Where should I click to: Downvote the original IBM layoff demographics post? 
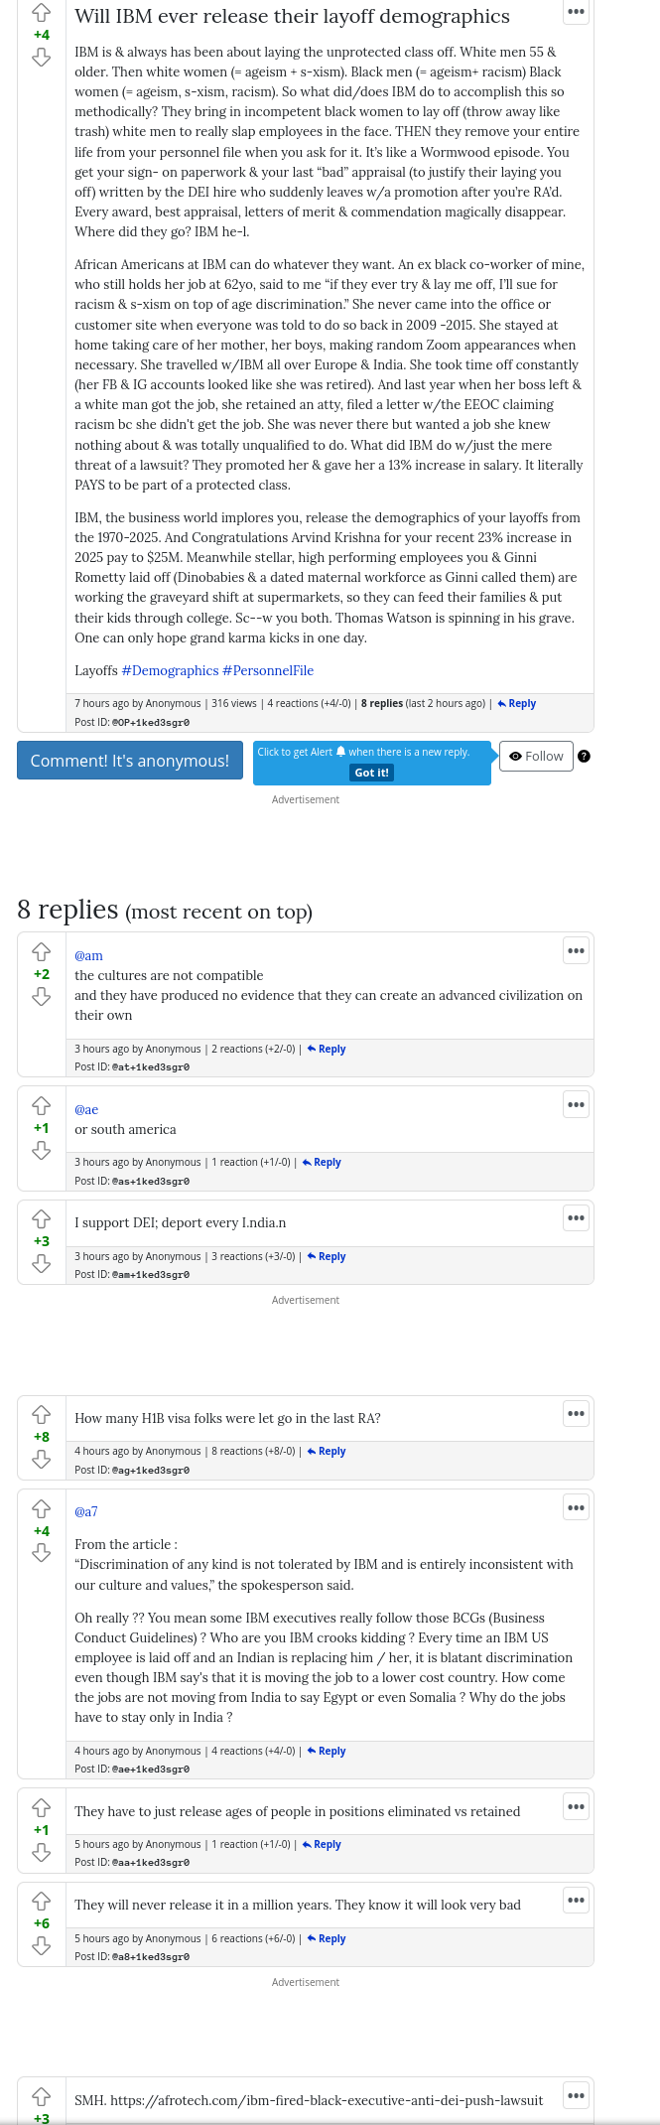[41, 58]
